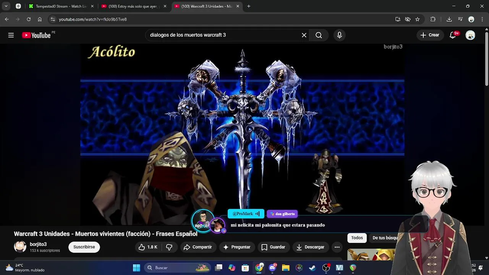Share the video via Compartir
This screenshot has width=489, height=275.
[198, 247]
